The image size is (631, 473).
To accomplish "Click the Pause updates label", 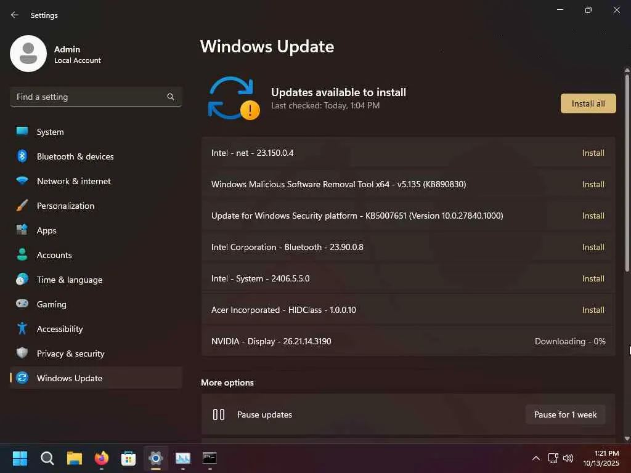I will (x=264, y=414).
